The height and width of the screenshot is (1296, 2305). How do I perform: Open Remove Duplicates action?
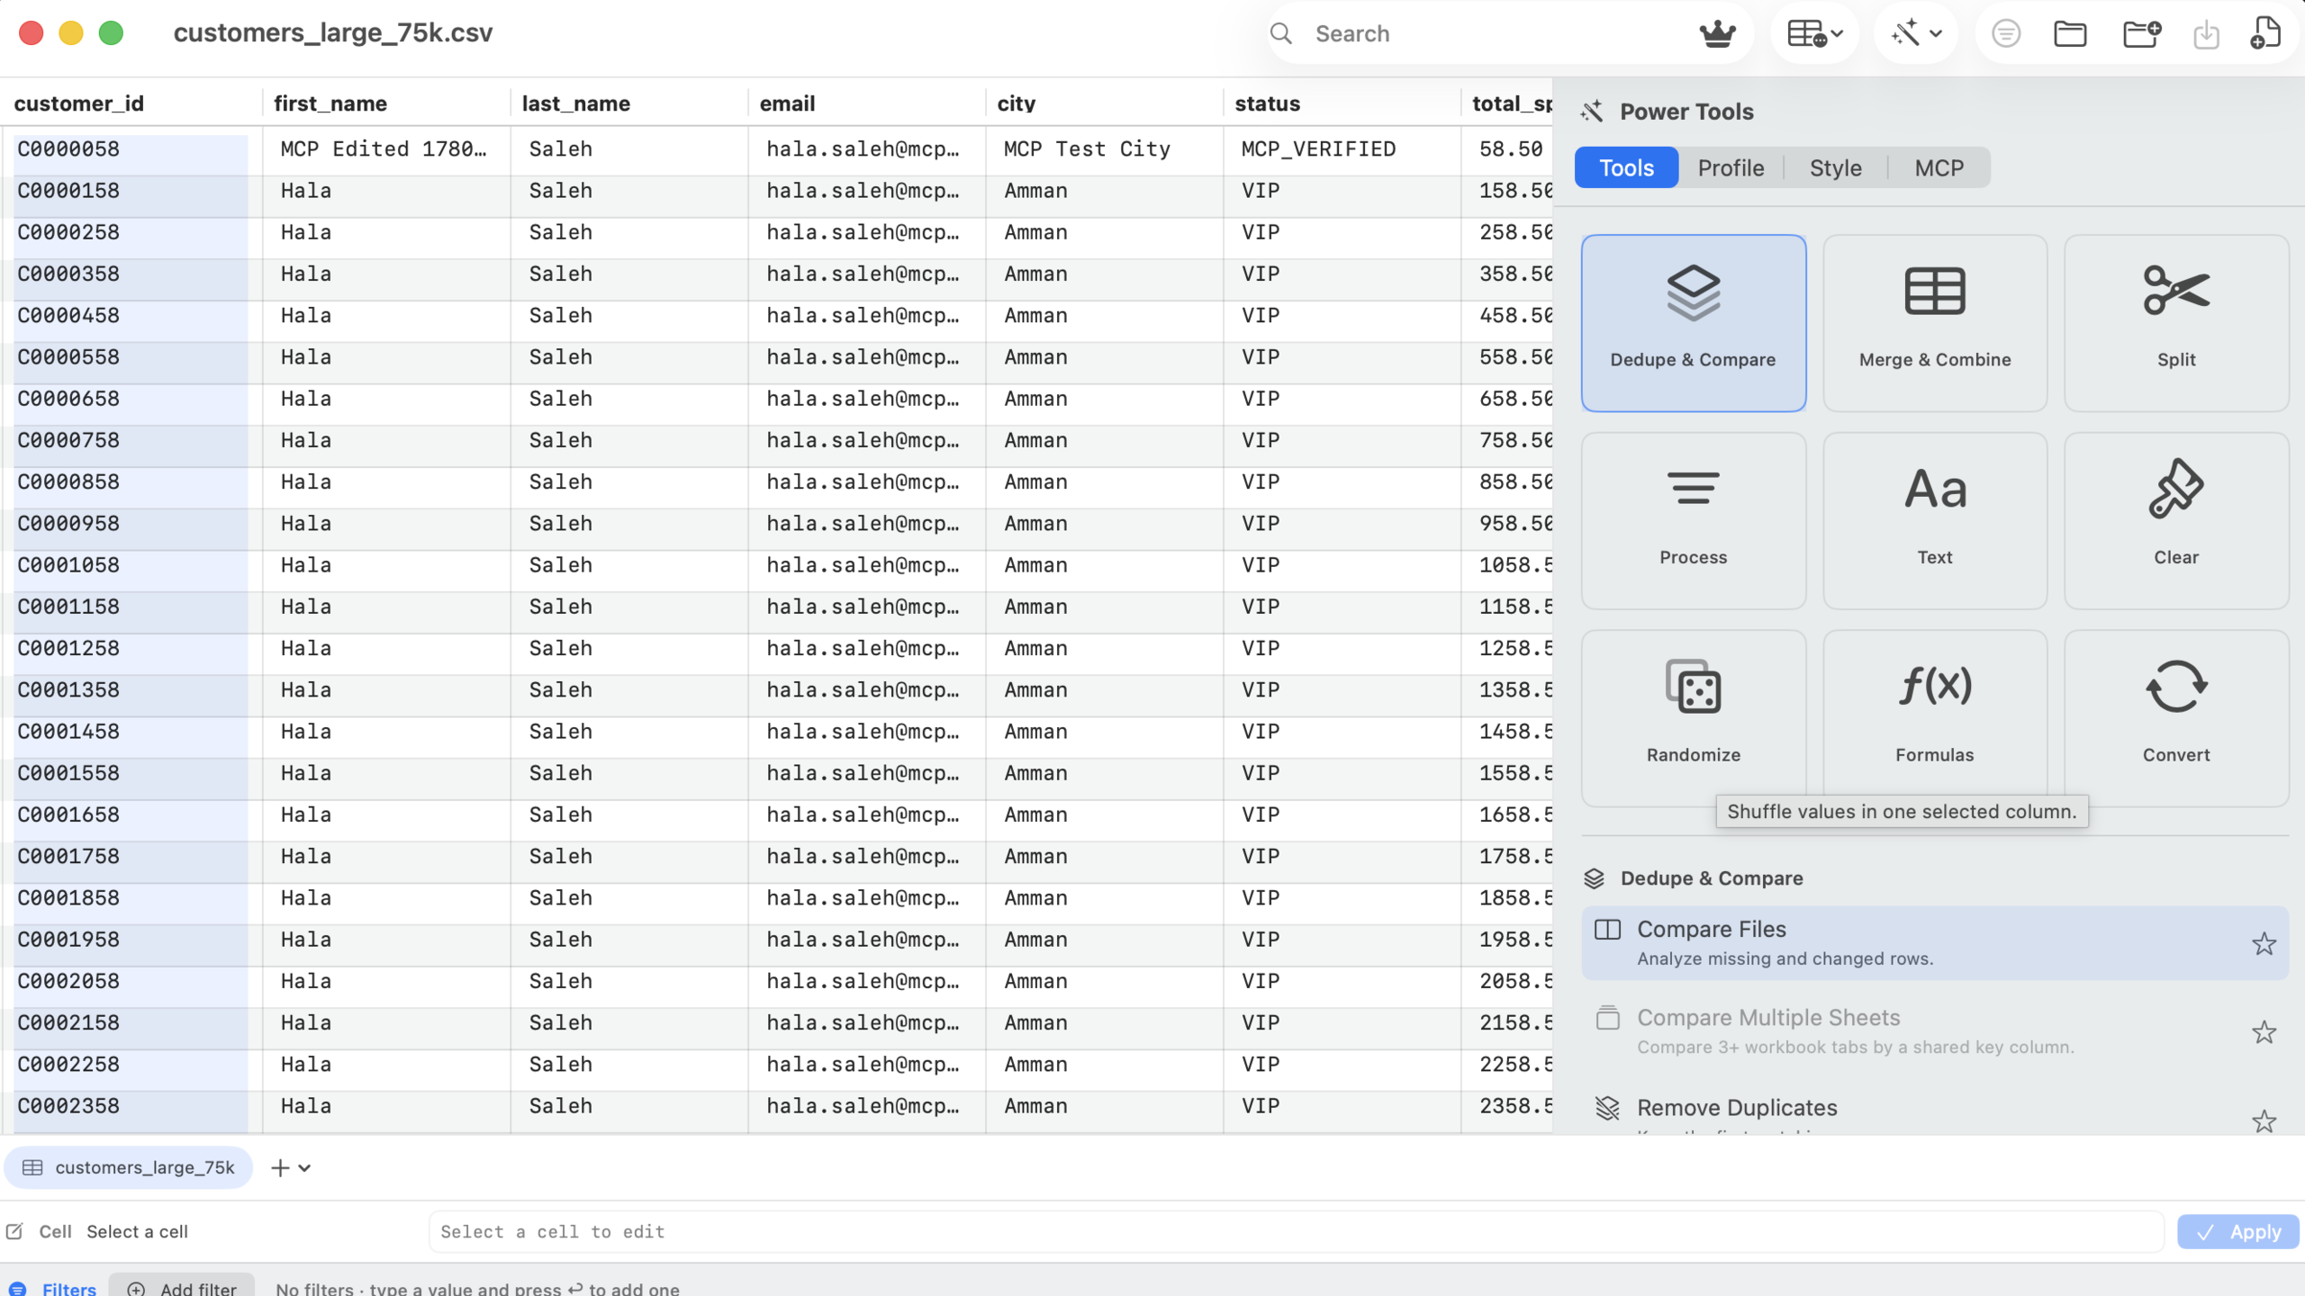(1934, 1112)
